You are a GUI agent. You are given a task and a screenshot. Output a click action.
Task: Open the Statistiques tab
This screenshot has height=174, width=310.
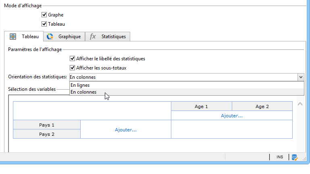click(x=113, y=37)
